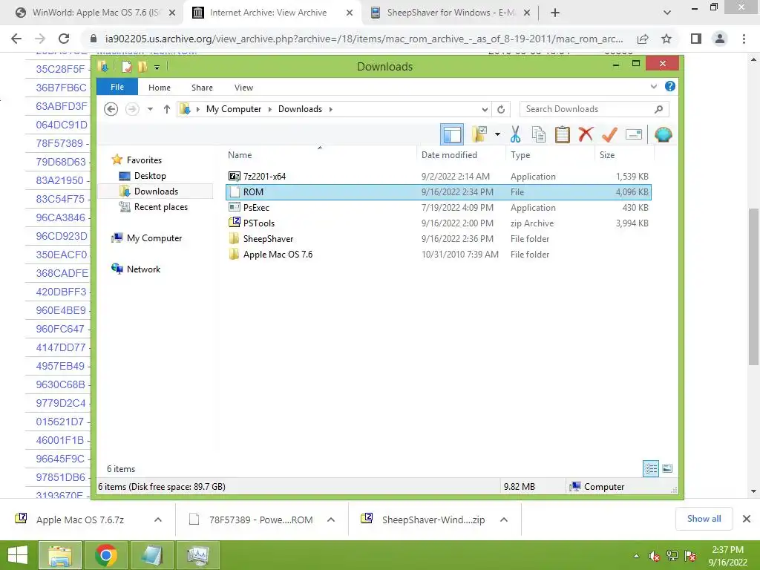Click Quick Access properties icon in title bar

[126, 67]
